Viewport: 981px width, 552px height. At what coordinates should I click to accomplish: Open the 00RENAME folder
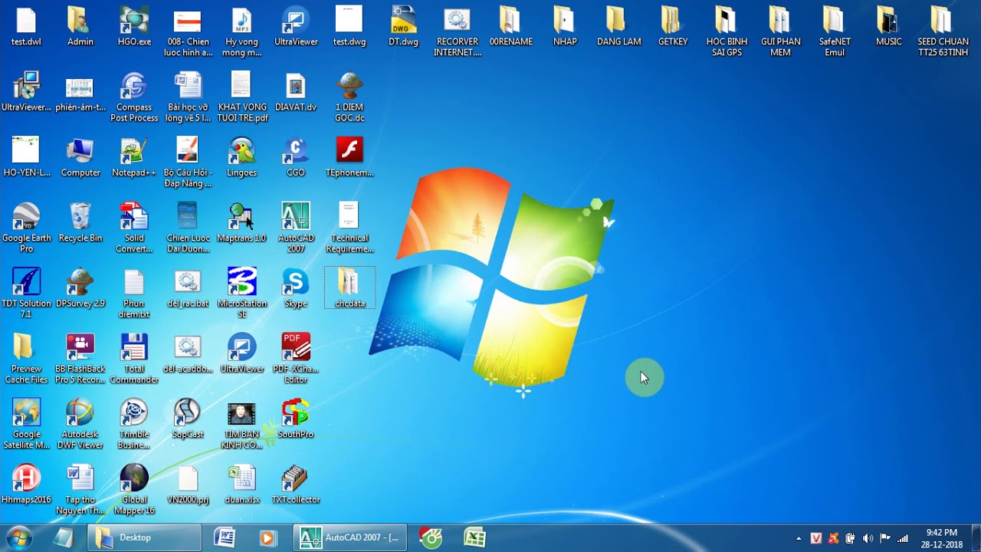pyautogui.click(x=511, y=25)
